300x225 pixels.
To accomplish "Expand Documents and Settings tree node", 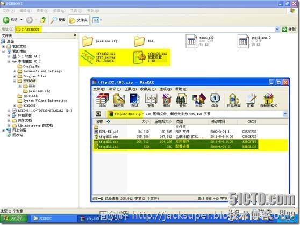I will (x=15, y=71).
